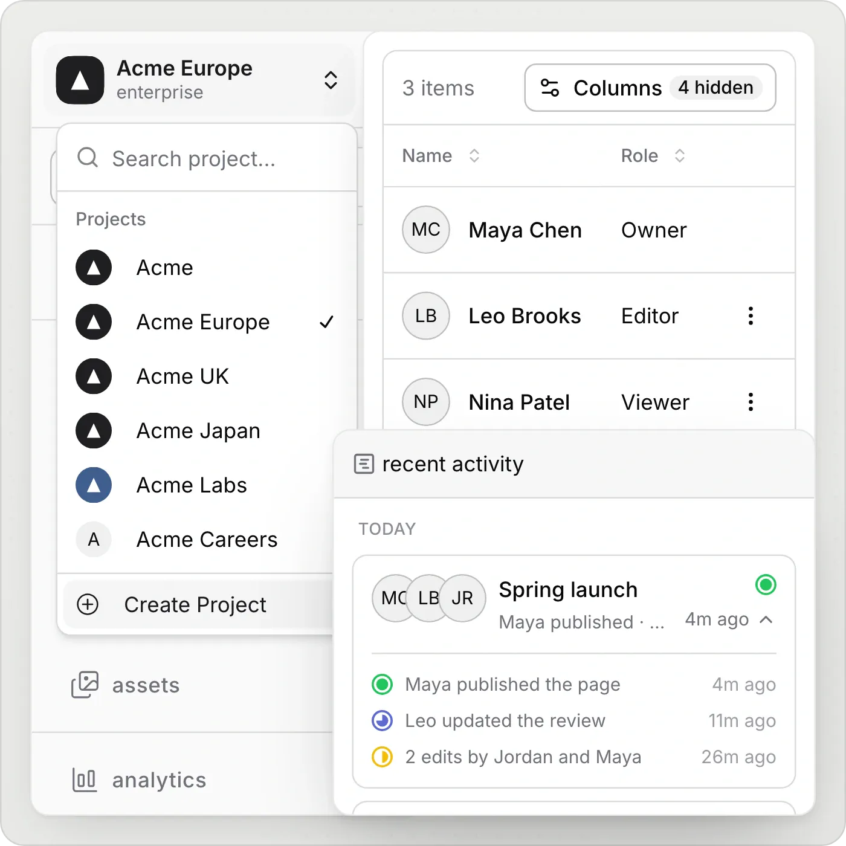Open the Acme Europe workspace switcher
The width and height of the screenshot is (846, 846).
click(x=199, y=80)
